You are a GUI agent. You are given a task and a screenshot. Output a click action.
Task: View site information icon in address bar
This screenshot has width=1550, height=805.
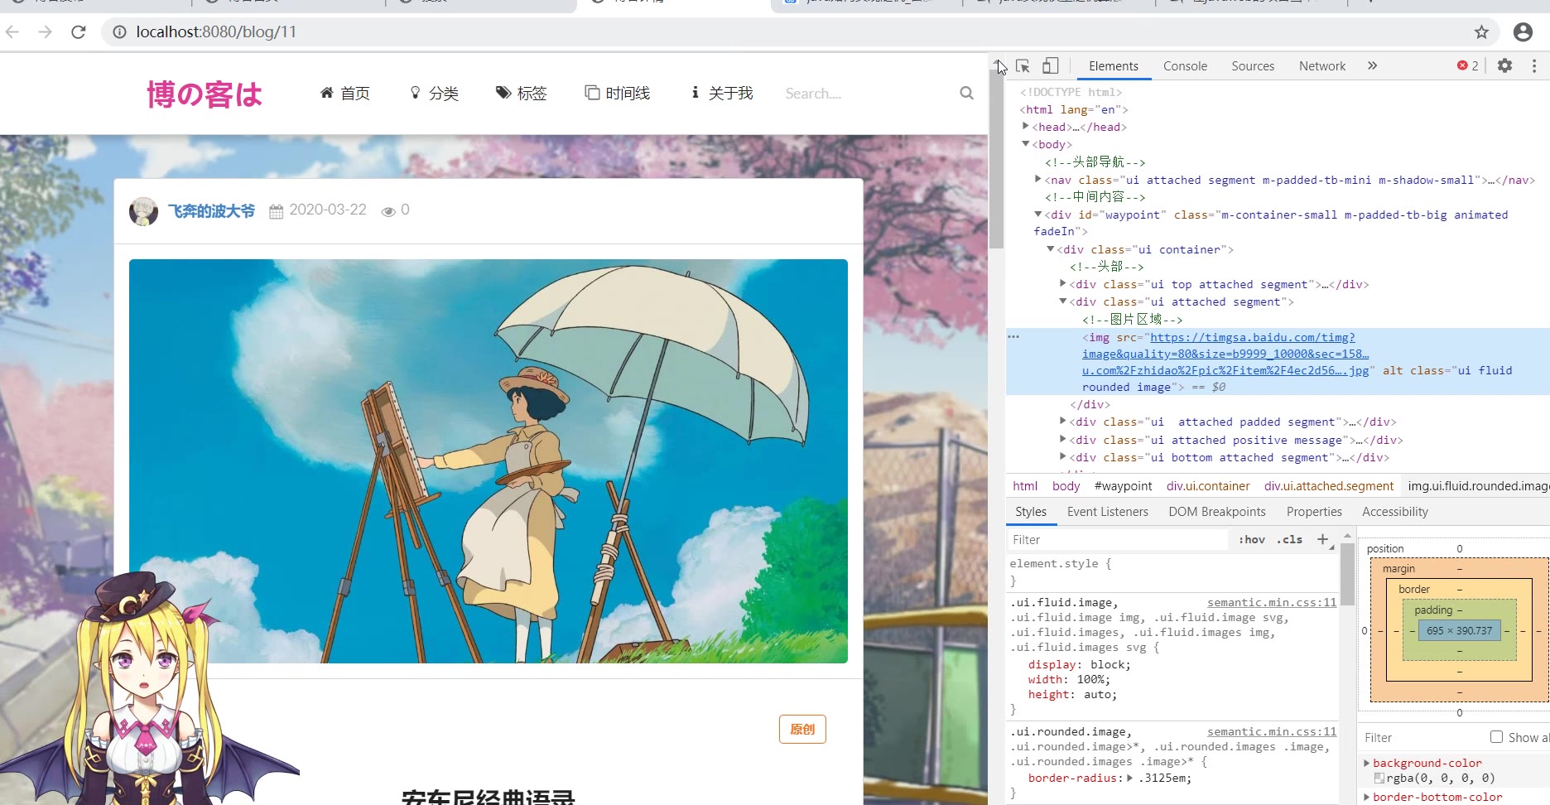point(119,32)
